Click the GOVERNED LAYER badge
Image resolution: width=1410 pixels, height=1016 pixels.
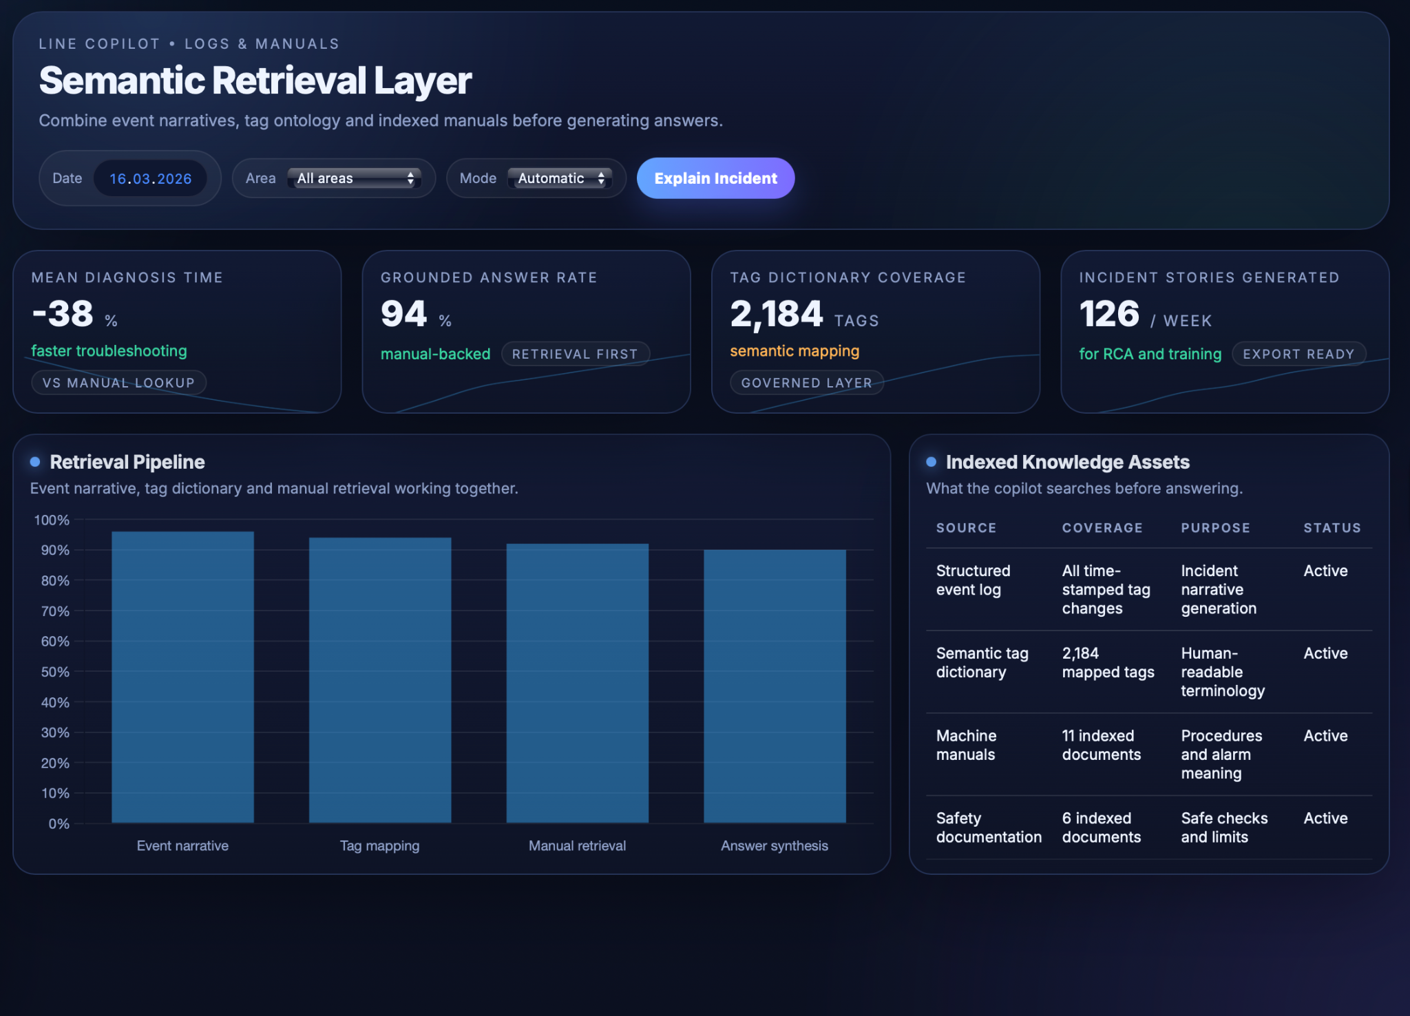tap(806, 383)
